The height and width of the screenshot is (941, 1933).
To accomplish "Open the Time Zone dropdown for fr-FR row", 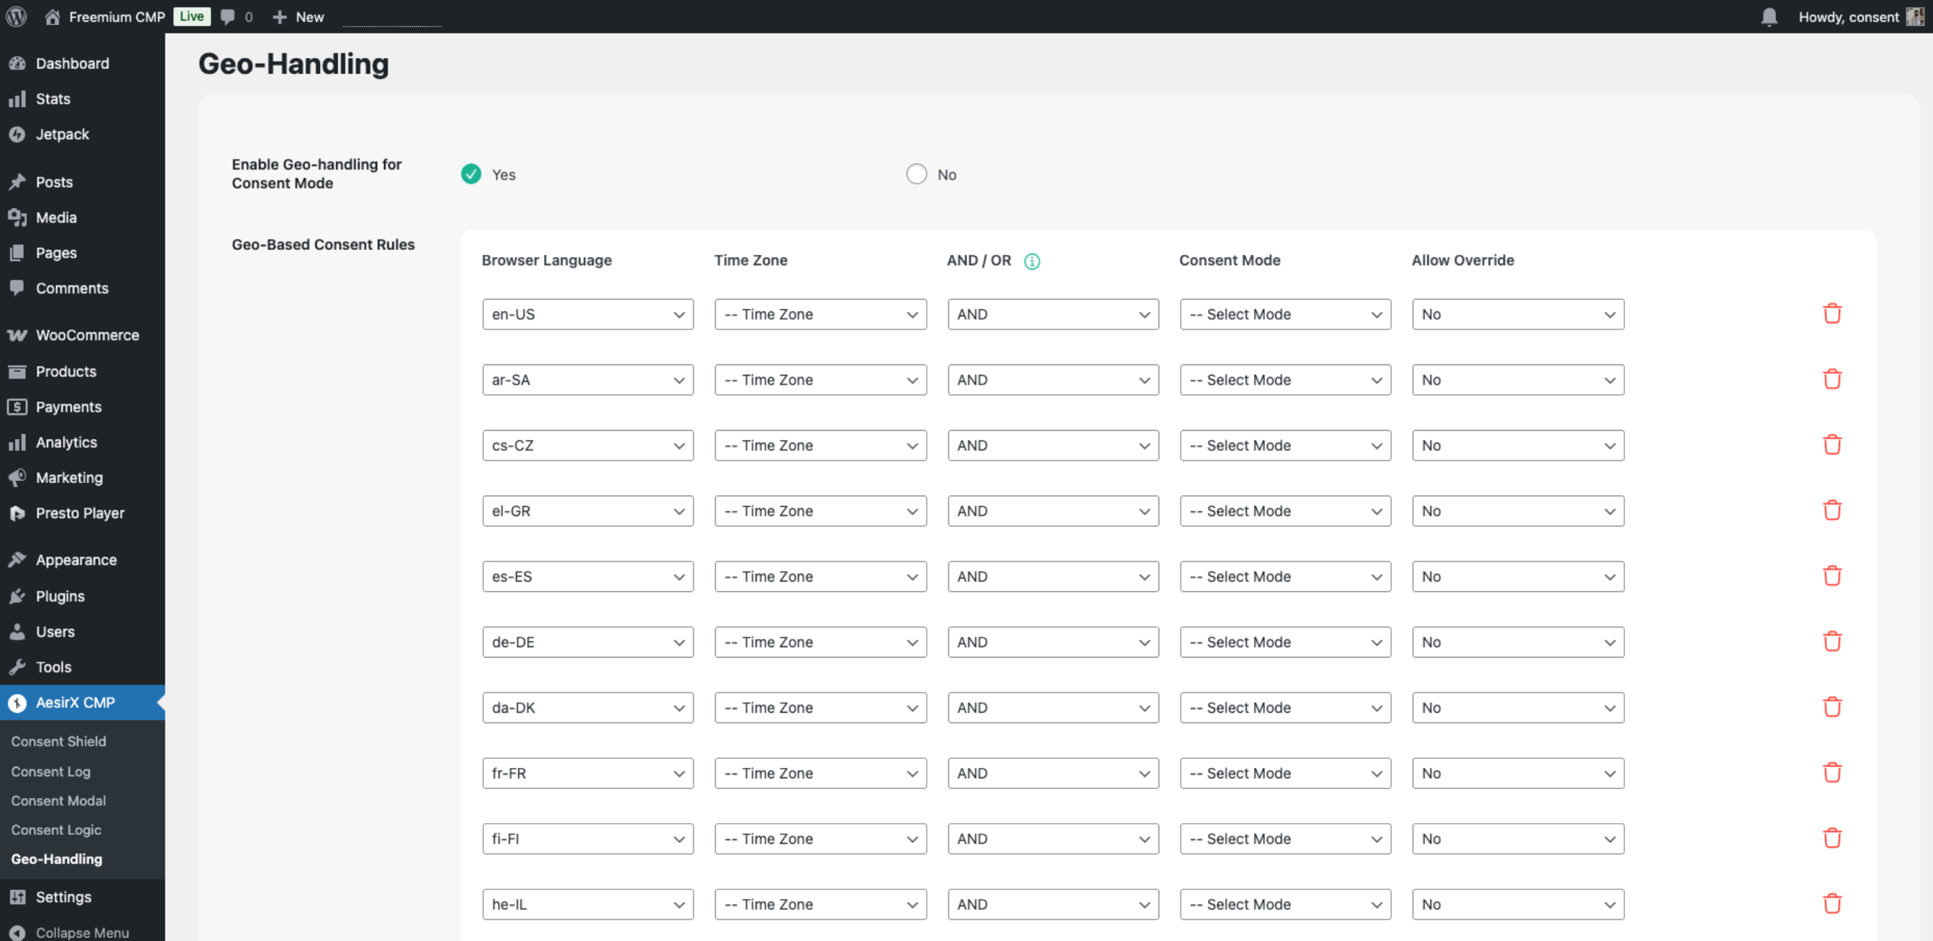I will (x=820, y=773).
